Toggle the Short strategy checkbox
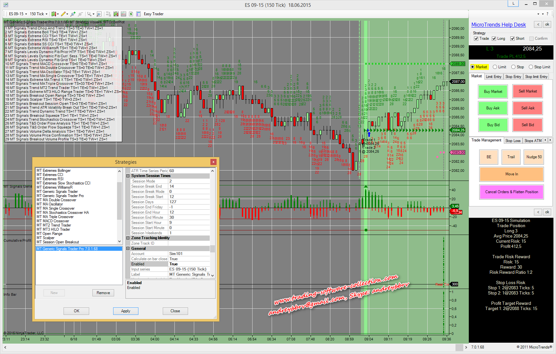The image size is (556, 354). pyautogui.click(x=513, y=39)
